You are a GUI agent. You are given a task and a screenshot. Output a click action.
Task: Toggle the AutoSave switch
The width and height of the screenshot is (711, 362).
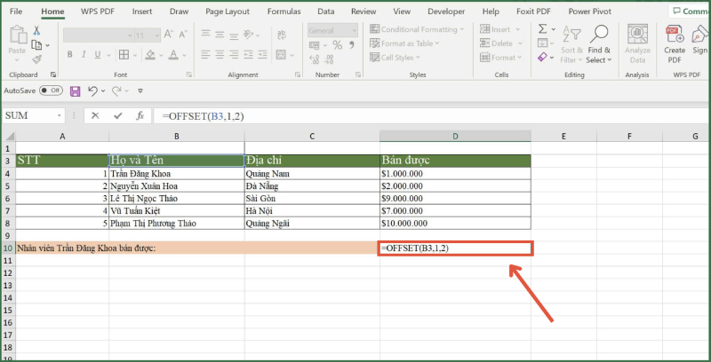coord(52,91)
